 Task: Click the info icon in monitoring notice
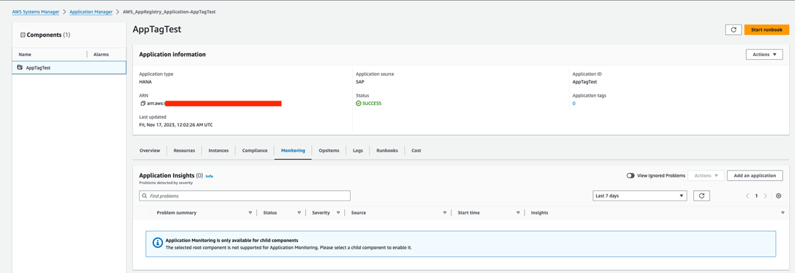coord(157,244)
